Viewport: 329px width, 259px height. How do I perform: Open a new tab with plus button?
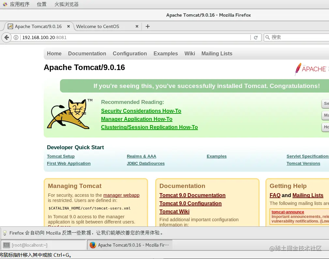[148, 26]
